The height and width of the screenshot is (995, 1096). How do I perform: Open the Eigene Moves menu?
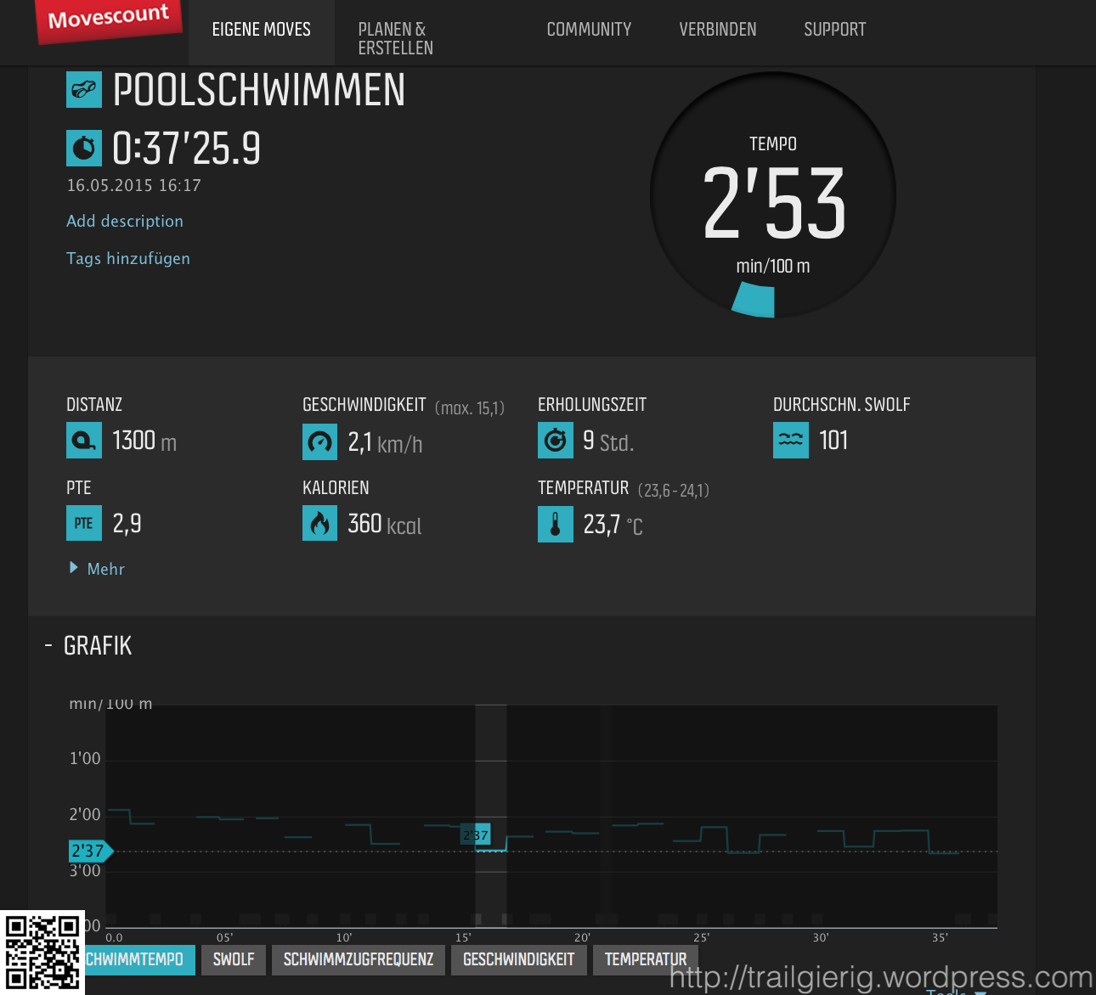(x=261, y=30)
